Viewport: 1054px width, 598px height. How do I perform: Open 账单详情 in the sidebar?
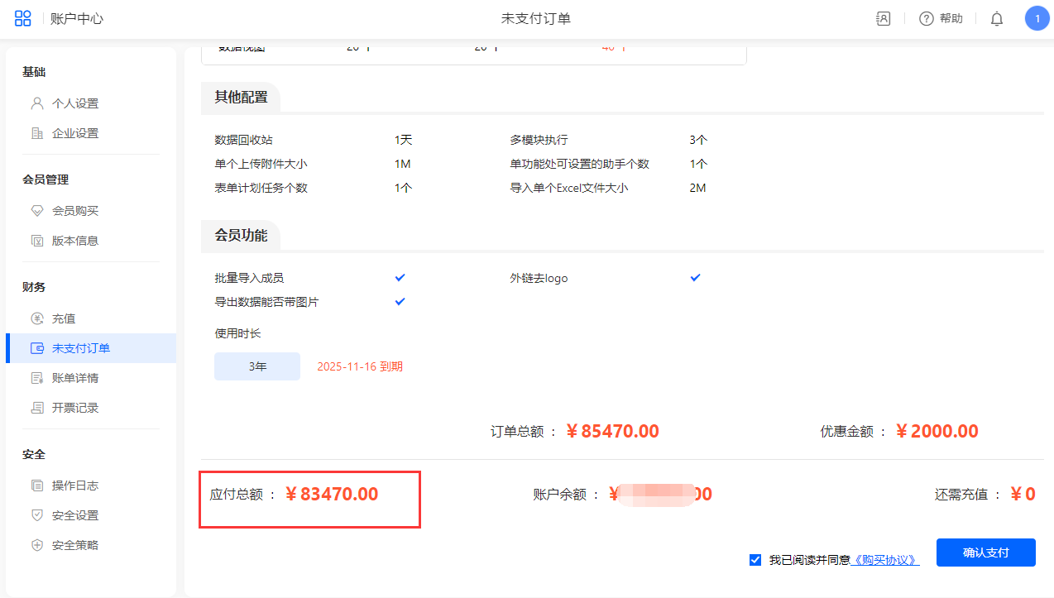tap(75, 378)
